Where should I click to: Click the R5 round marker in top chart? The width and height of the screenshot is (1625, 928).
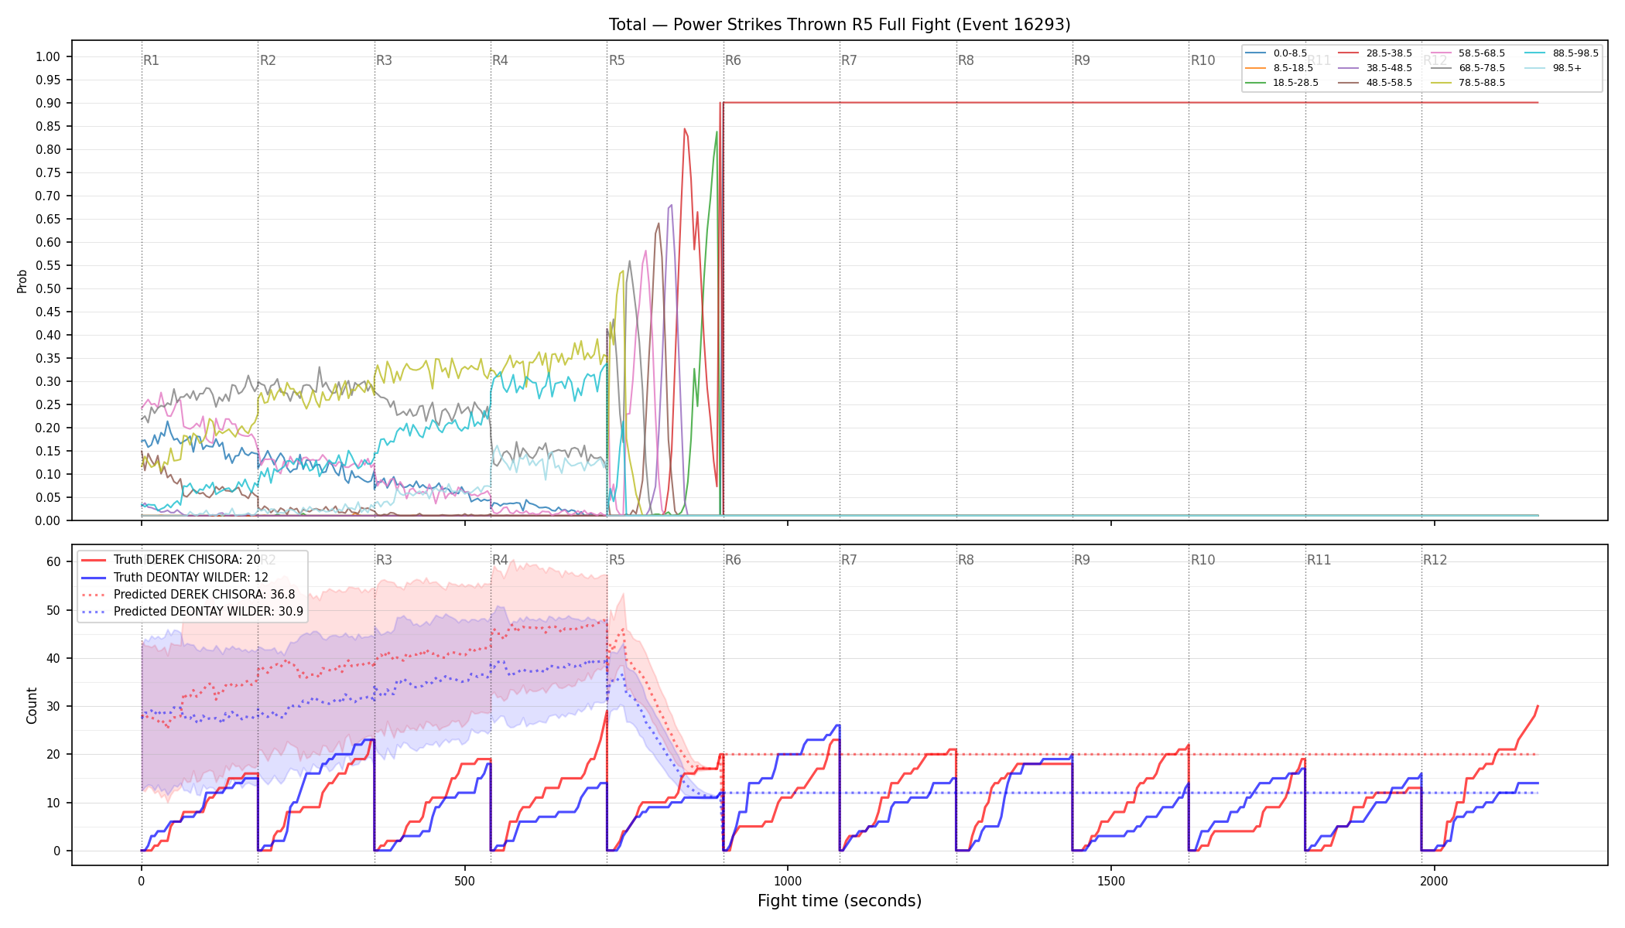pos(617,60)
